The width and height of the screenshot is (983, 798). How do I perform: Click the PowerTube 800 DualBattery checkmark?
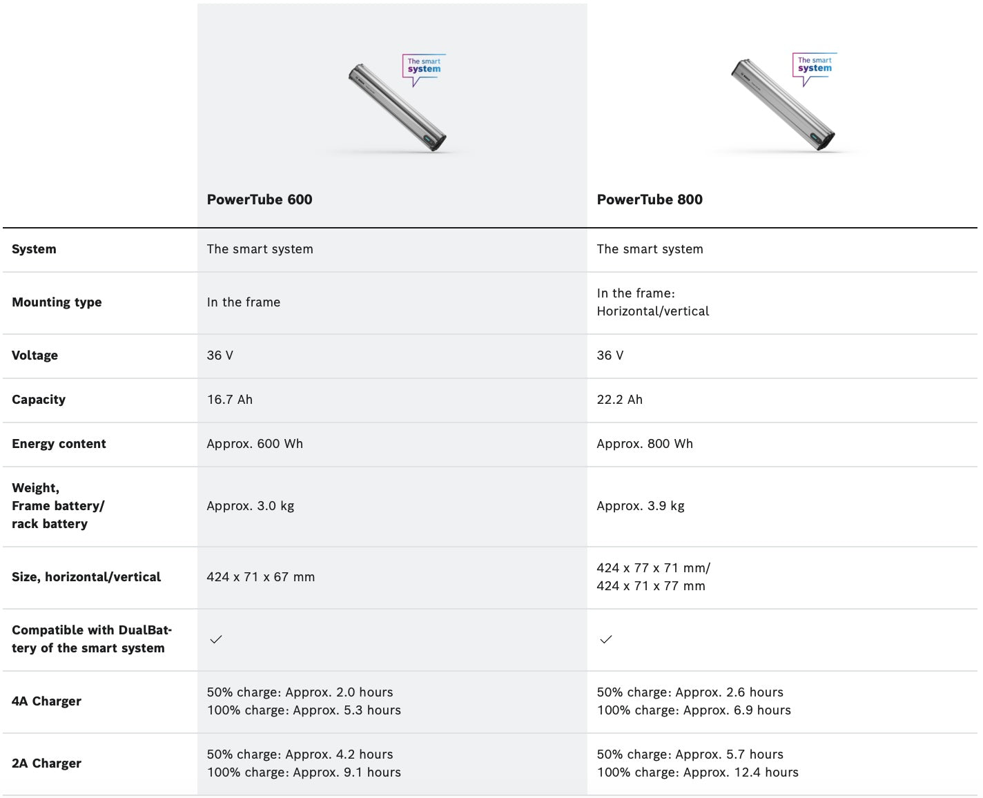pyautogui.click(x=606, y=640)
